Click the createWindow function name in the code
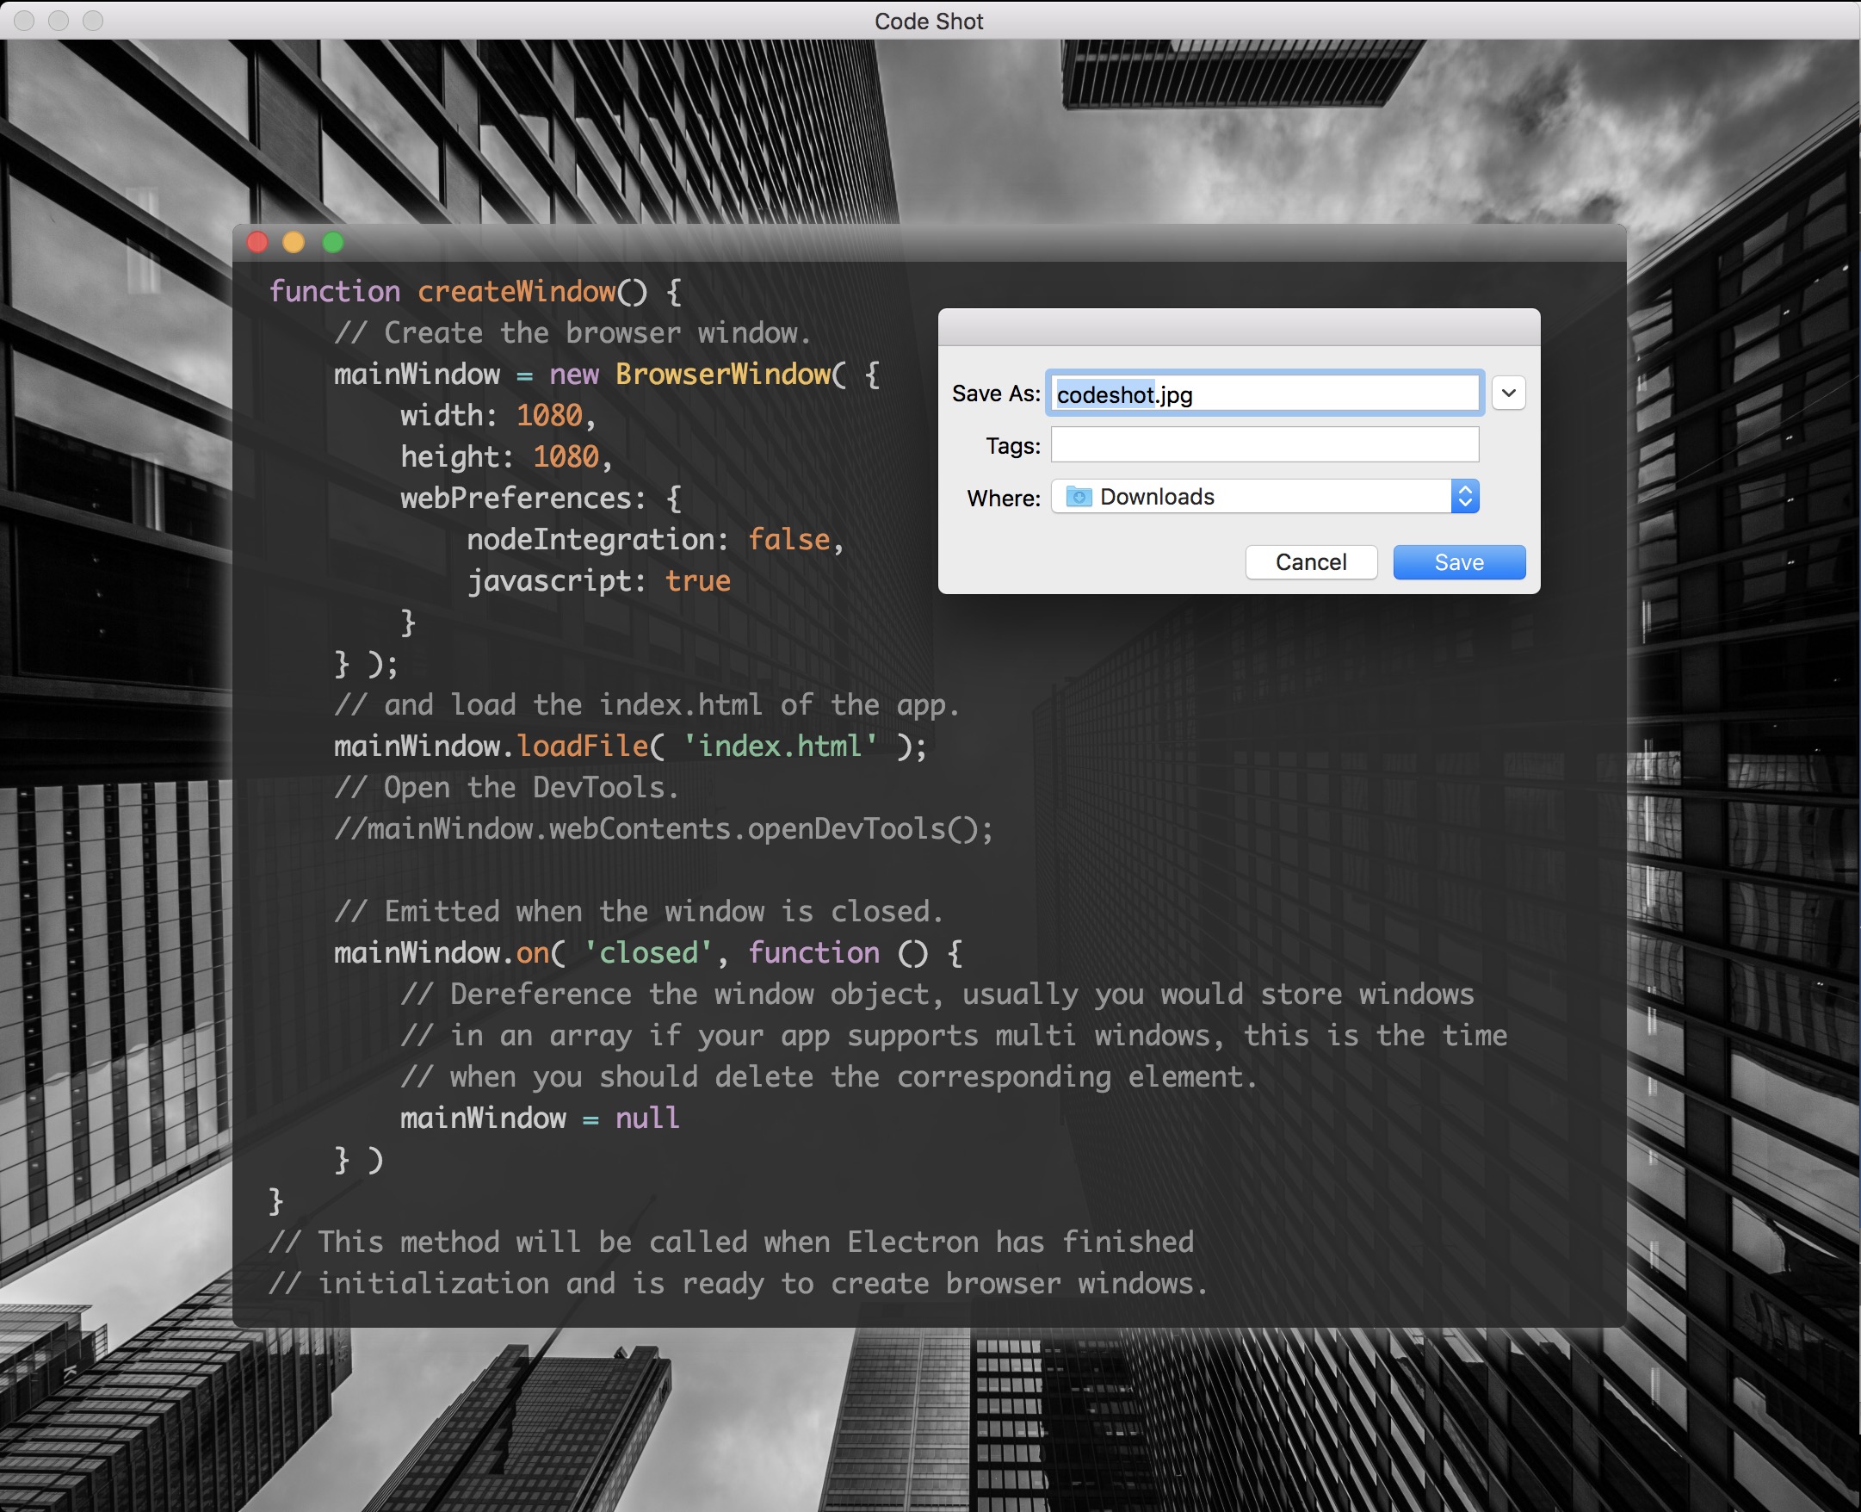The width and height of the screenshot is (1861, 1512). tap(516, 292)
